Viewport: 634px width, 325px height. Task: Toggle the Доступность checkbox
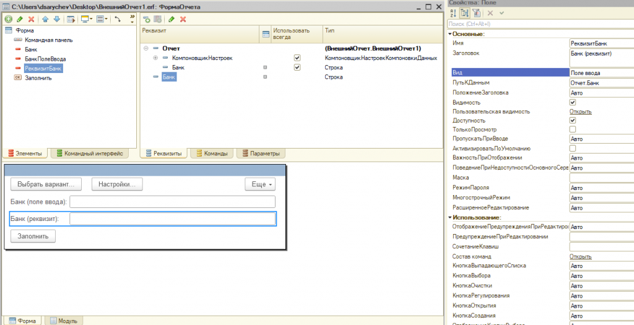pos(573,120)
